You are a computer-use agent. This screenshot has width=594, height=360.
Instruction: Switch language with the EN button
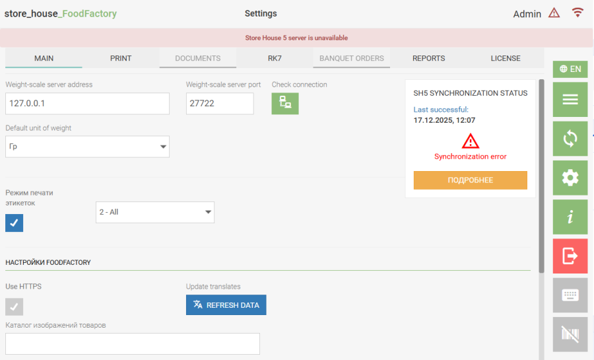(x=570, y=69)
